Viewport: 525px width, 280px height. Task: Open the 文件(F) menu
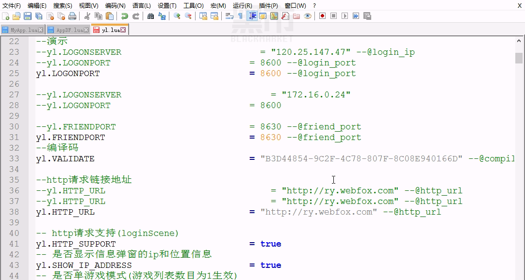point(11,6)
